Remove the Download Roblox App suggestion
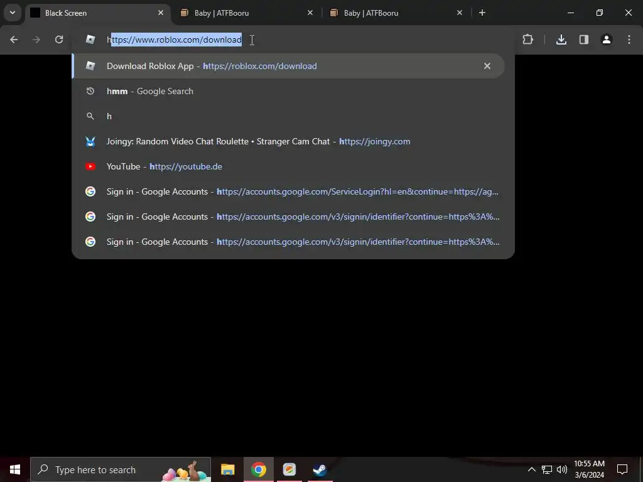The width and height of the screenshot is (643, 482). point(487,66)
